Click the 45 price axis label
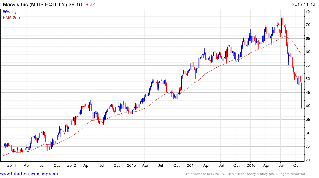Image resolution: width=319 pixels, height=178 pixels. click(x=308, y=93)
